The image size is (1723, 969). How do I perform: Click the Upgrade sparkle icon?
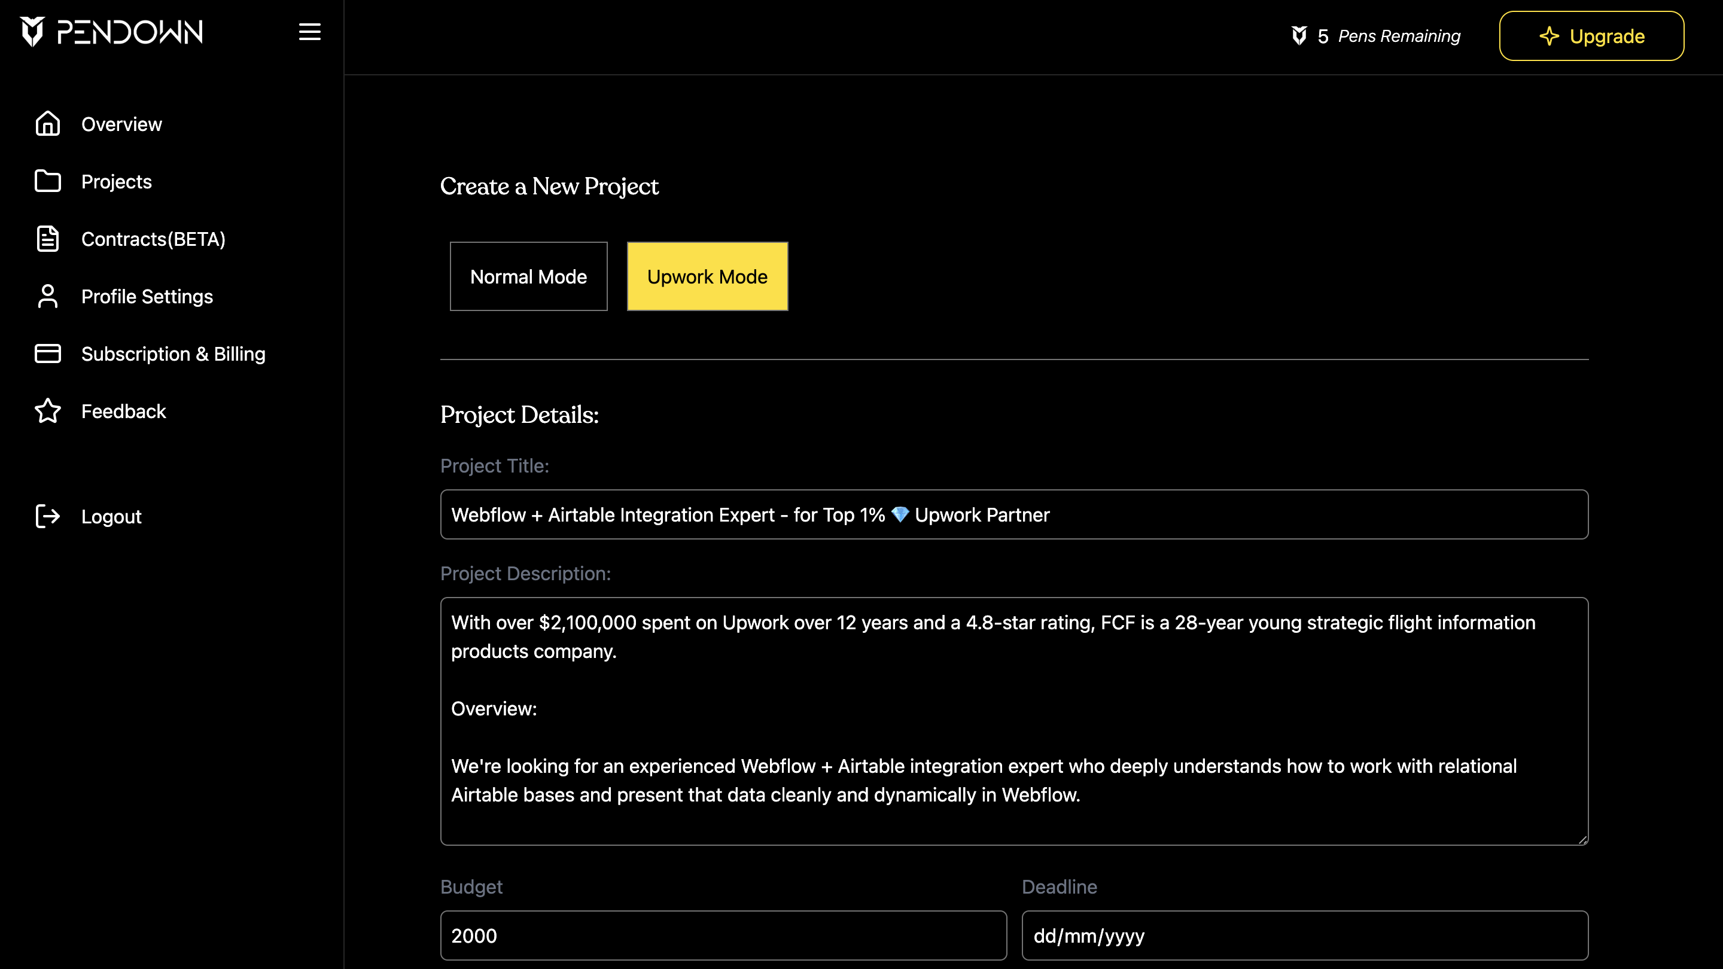1549,36
